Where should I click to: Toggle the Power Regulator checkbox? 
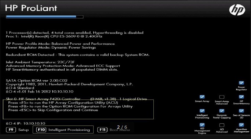(x=241, y=83)
